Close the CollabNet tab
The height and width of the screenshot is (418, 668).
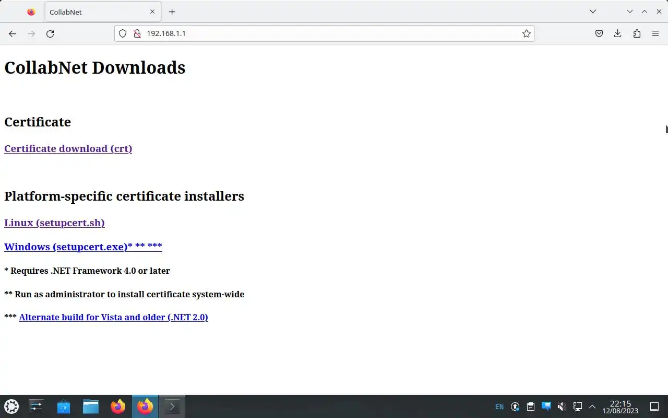(x=152, y=11)
